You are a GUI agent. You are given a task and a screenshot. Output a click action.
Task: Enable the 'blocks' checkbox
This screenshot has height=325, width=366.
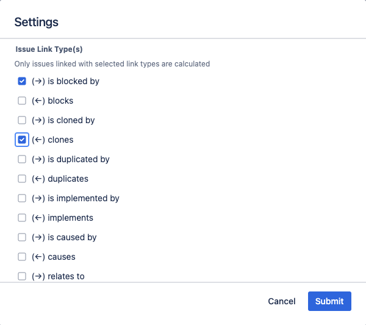pos(22,101)
